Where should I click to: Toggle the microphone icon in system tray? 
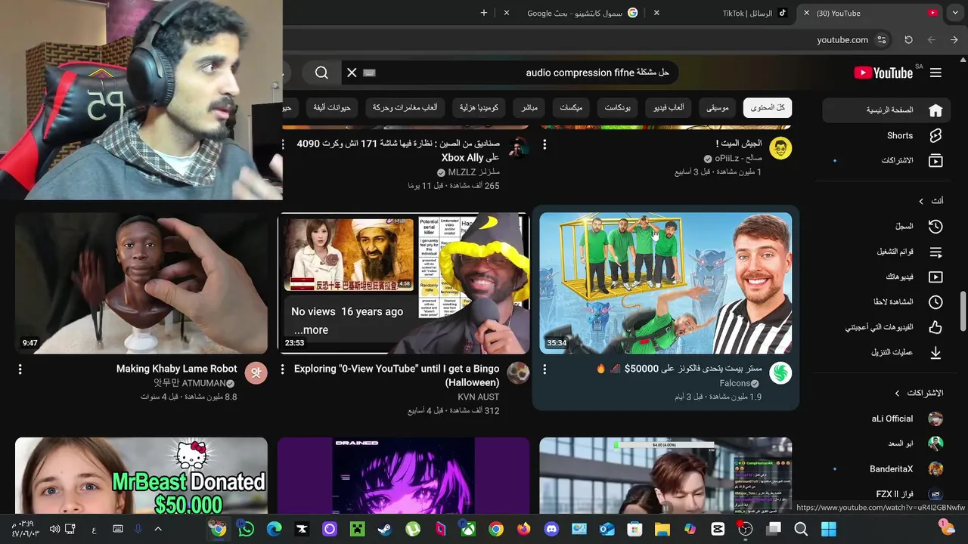point(138,529)
